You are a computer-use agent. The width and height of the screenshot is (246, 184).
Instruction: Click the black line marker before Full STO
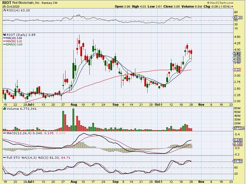click(4, 158)
